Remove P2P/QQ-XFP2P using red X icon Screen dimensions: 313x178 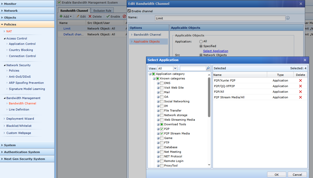[300, 86]
